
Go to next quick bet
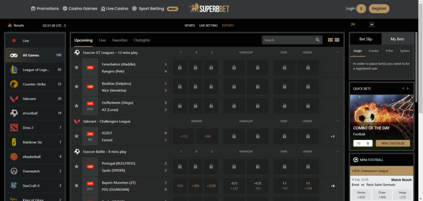(x=408, y=89)
